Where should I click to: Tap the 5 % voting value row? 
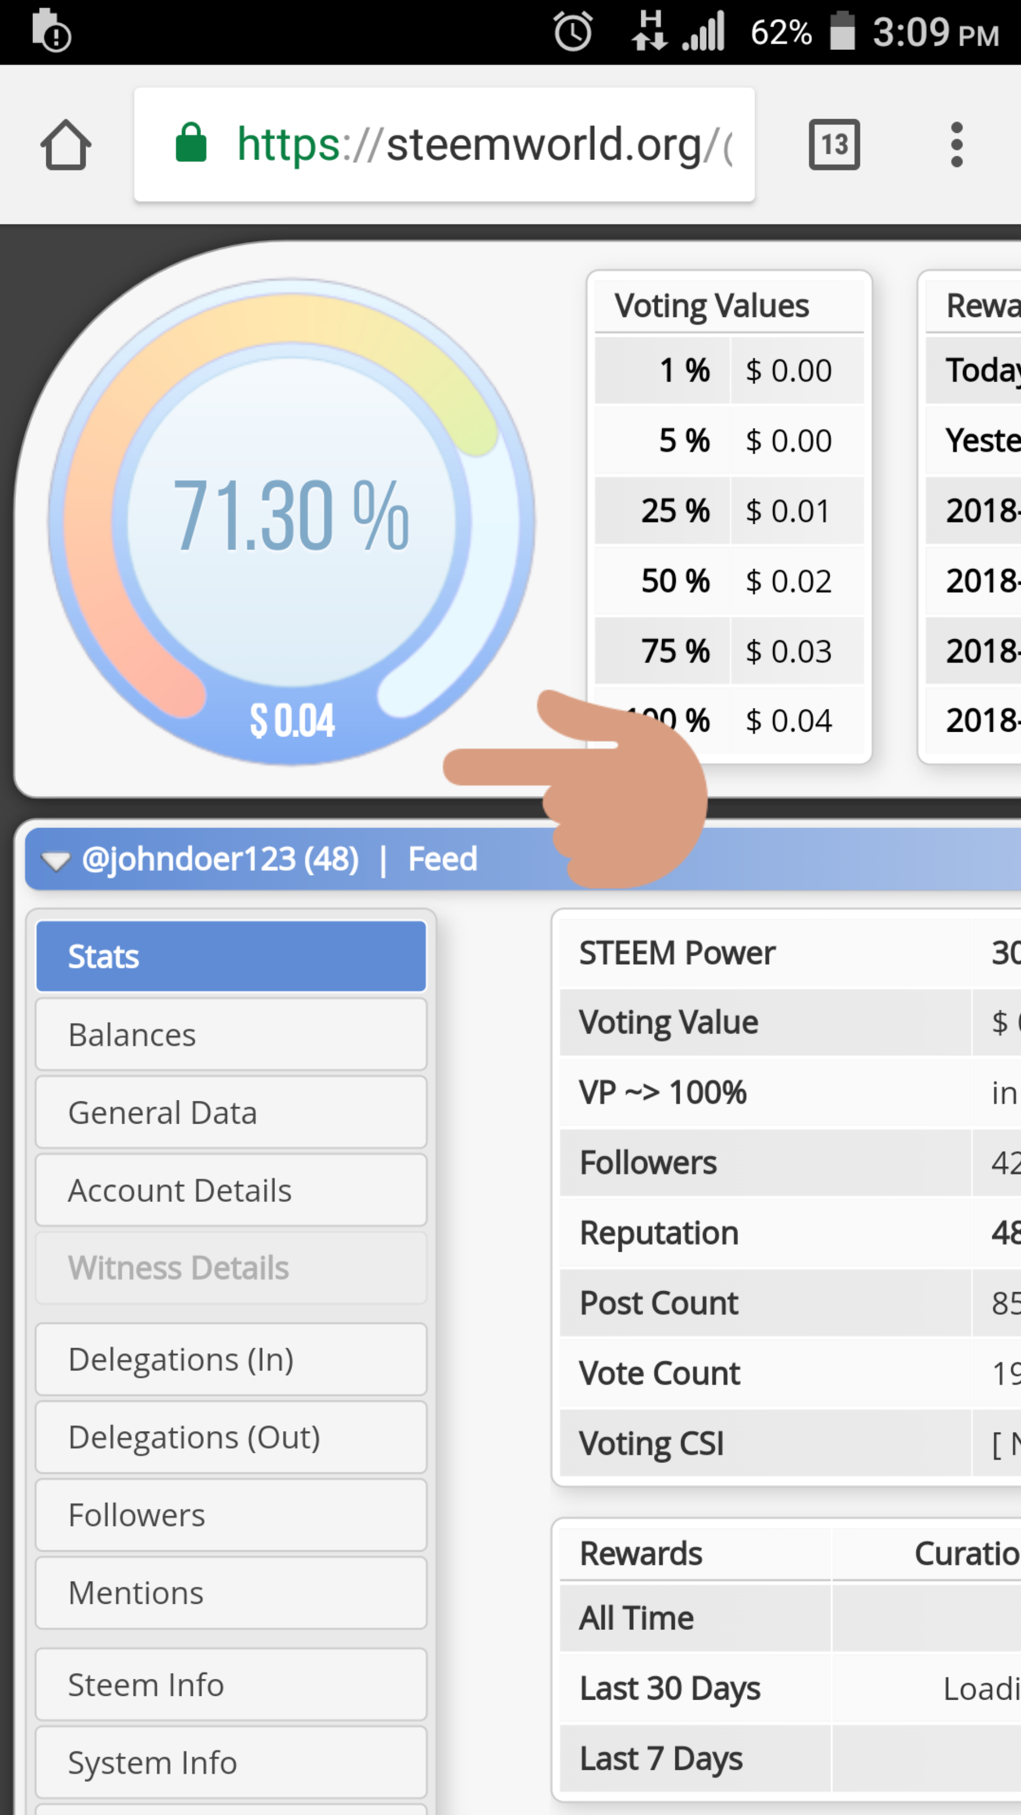pyautogui.click(x=729, y=440)
